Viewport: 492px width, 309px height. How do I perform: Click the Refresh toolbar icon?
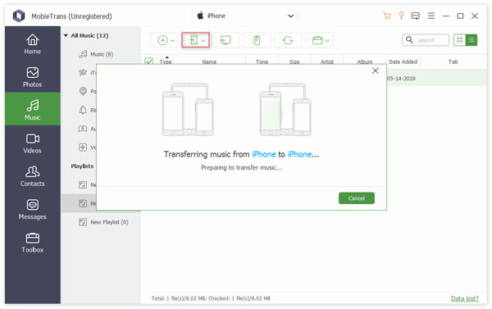click(288, 40)
